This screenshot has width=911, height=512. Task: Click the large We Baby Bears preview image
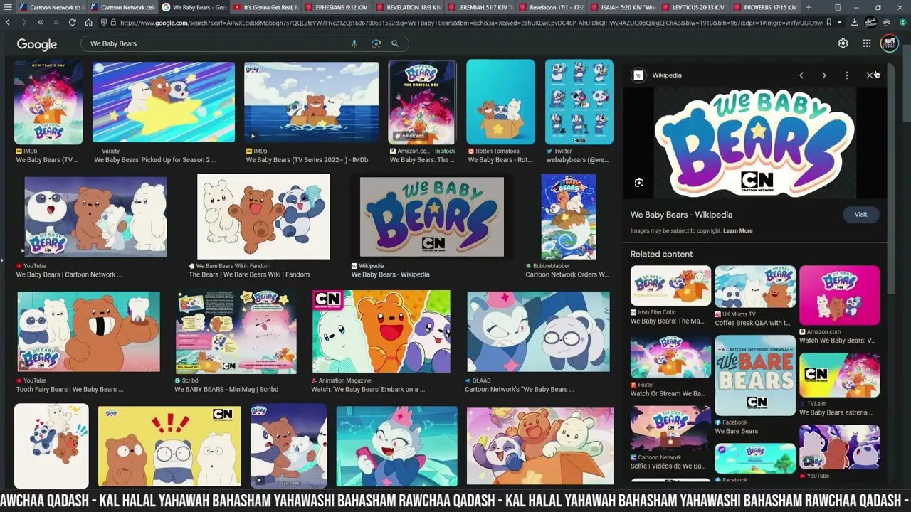[755, 143]
